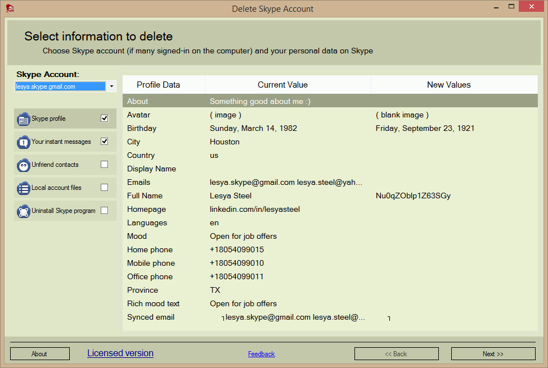Image resolution: width=548 pixels, height=368 pixels.
Task: Click the 'Houston' city value
Action: coord(224,142)
